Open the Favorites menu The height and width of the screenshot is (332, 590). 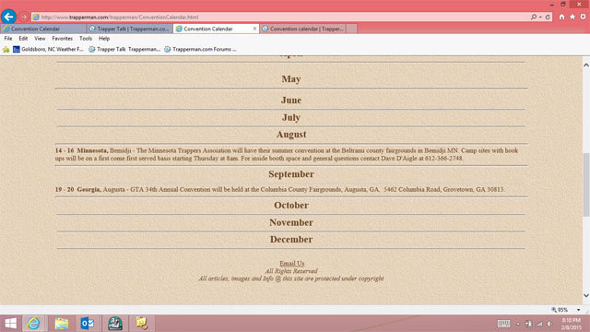click(62, 39)
